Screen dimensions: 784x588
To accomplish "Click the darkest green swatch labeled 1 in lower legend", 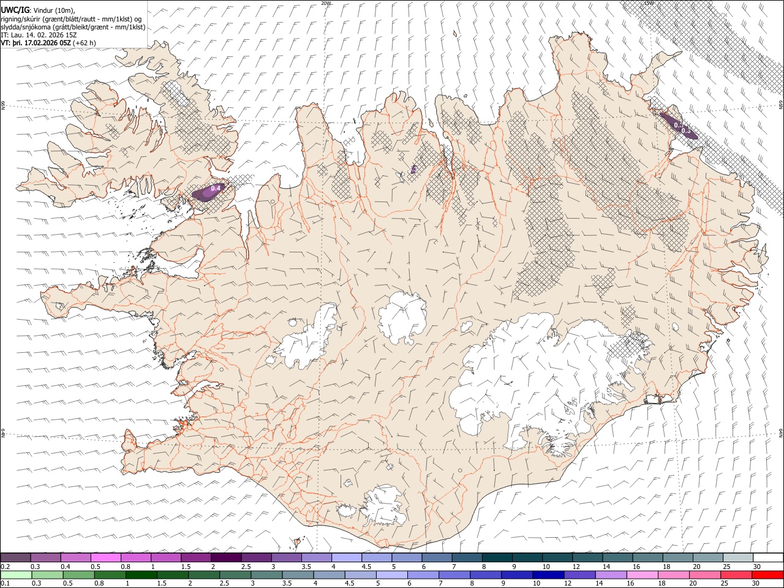I will point(141,575).
